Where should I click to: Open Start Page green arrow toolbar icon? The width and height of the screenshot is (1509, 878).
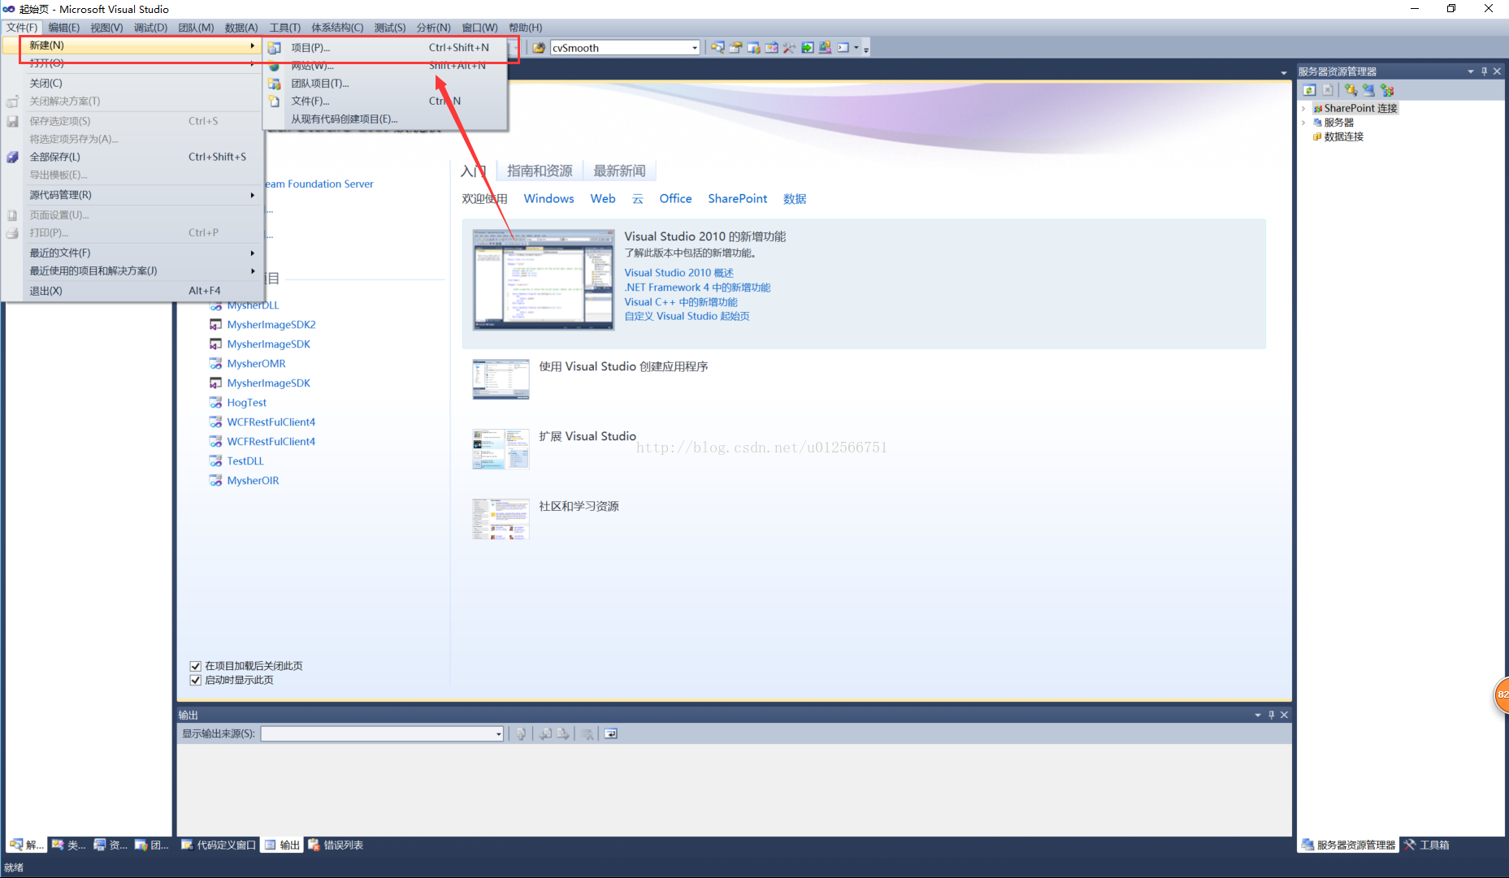coord(807,48)
